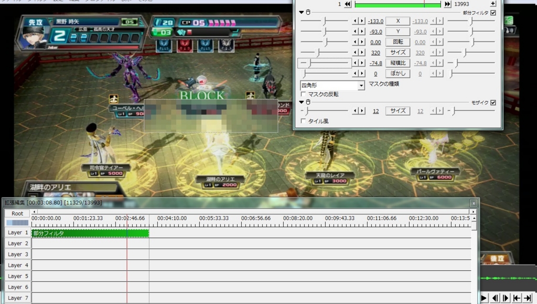Screen dimensions: 537x304
Task: Click the left mosaic サイズ slider thumb
Action: point(307,111)
